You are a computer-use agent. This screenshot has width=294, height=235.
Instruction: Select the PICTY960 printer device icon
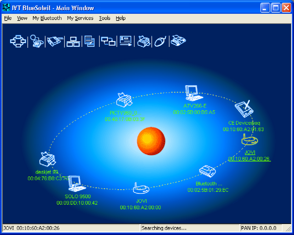coord(124,100)
